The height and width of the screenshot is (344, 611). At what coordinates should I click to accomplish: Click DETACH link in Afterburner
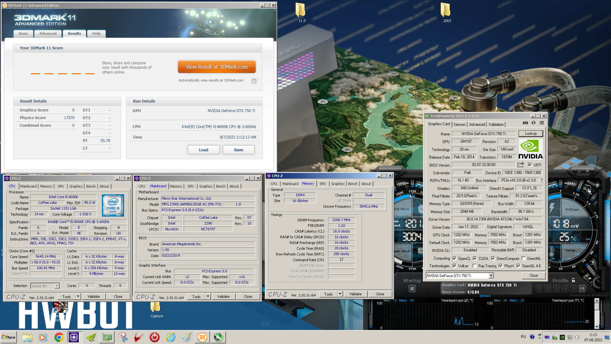point(485,296)
